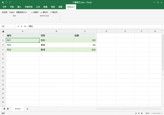Click the vertical scrollbar down arrow
Screen dimensions: 164x115
(x=163, y=75)
